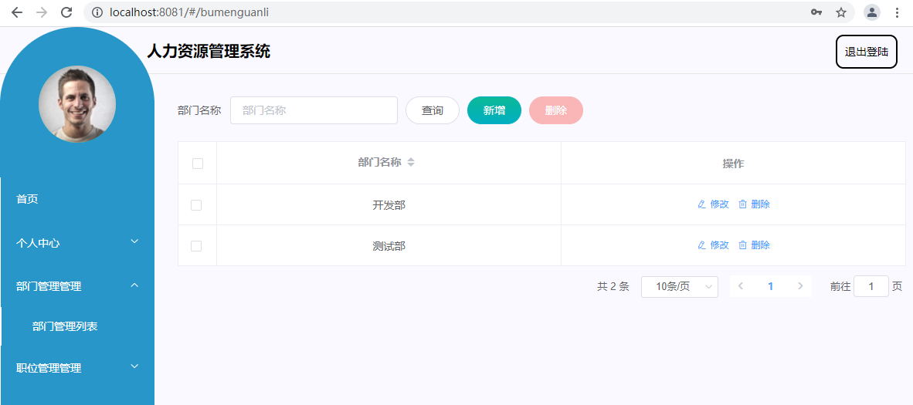Click the sort arrows beside 部门名称 header

[x=411, y=163]
